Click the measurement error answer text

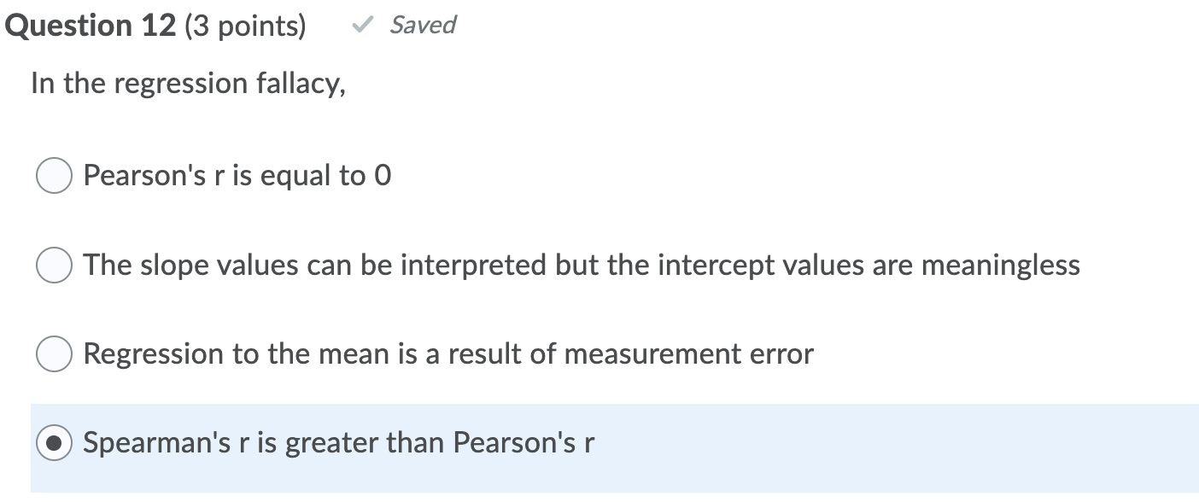447,354
